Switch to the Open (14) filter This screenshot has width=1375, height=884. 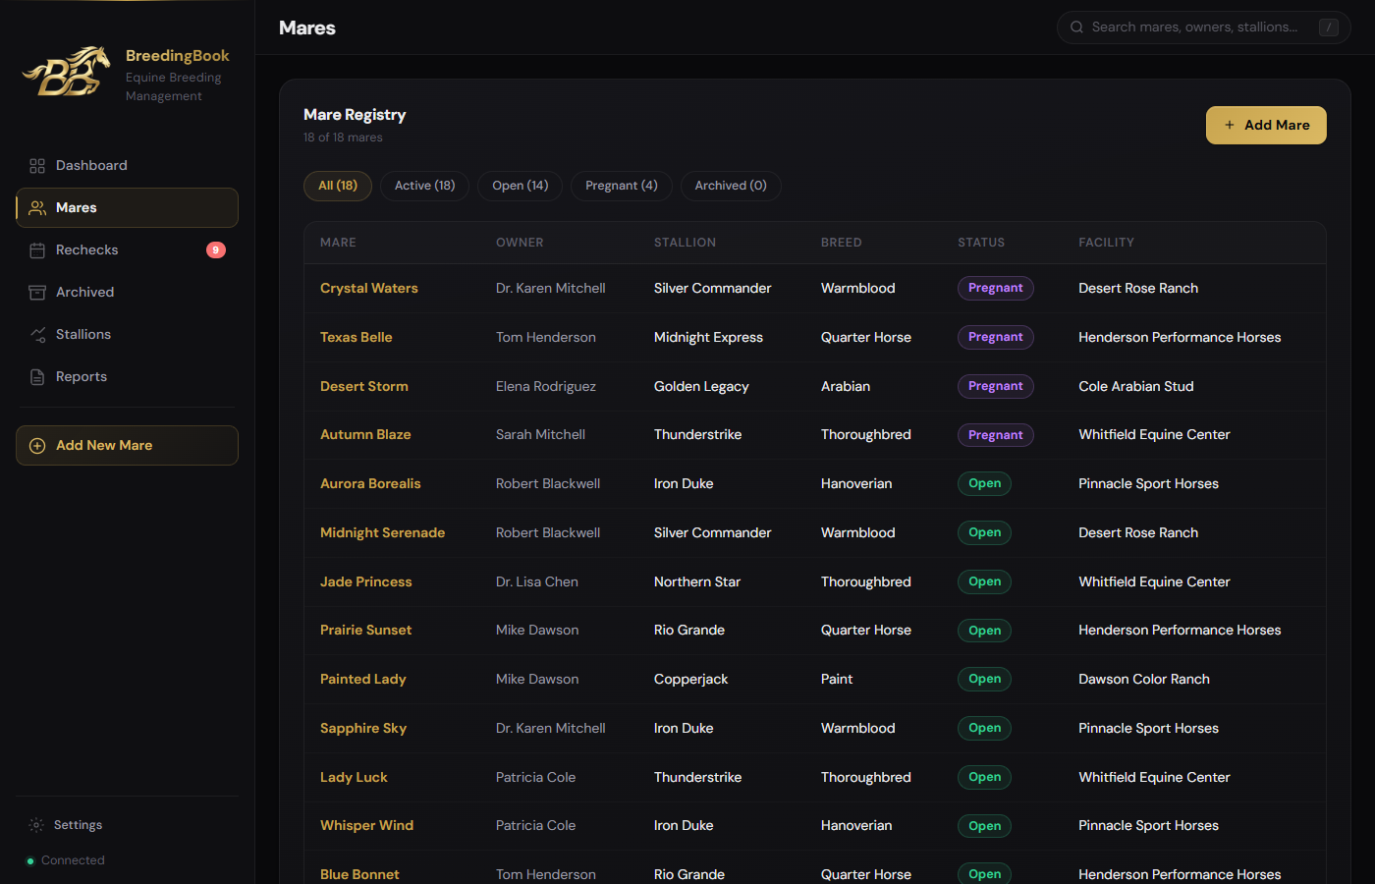(x=521, y=186)
